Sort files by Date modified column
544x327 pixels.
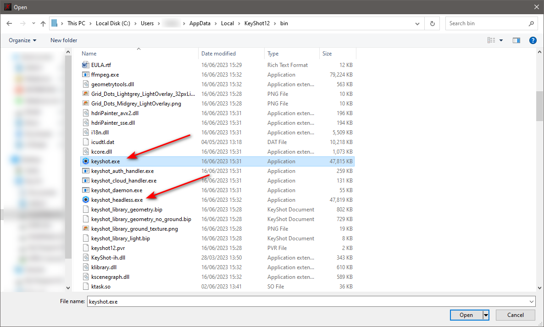pyautogui.click(x=219, y=53)
